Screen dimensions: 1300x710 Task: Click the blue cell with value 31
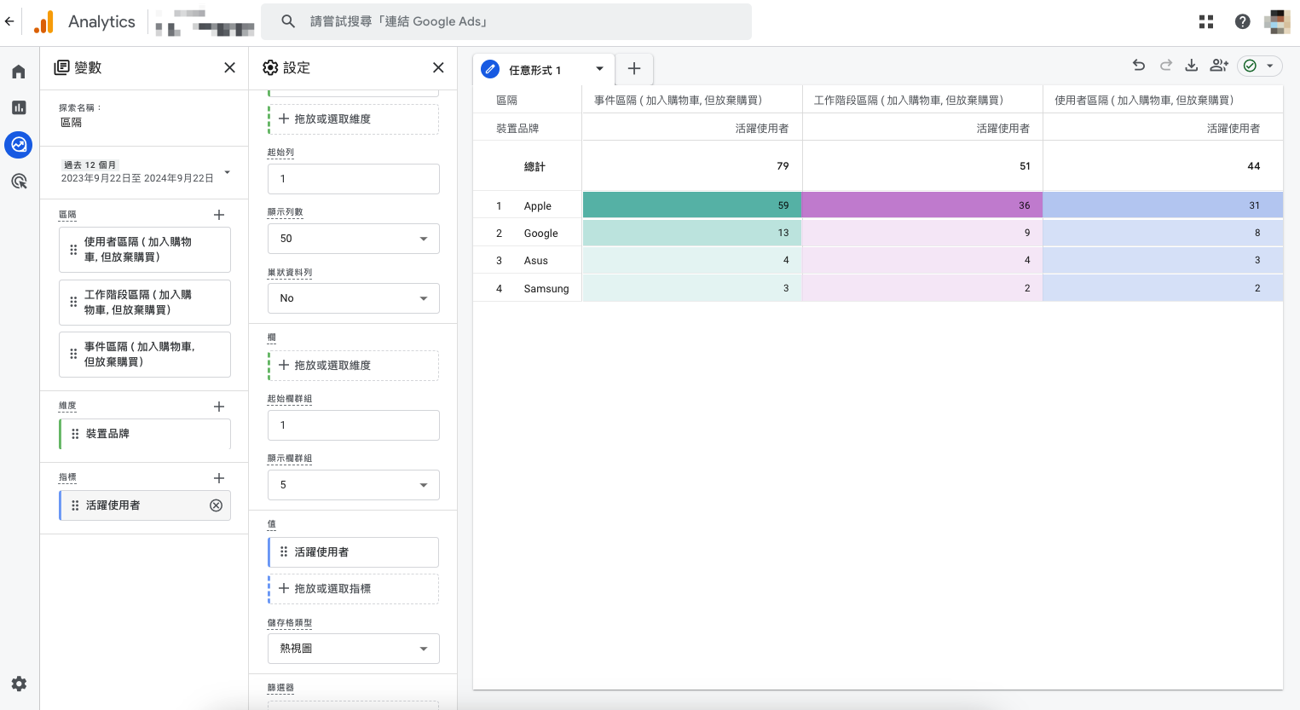click(x=1163, y=205)
